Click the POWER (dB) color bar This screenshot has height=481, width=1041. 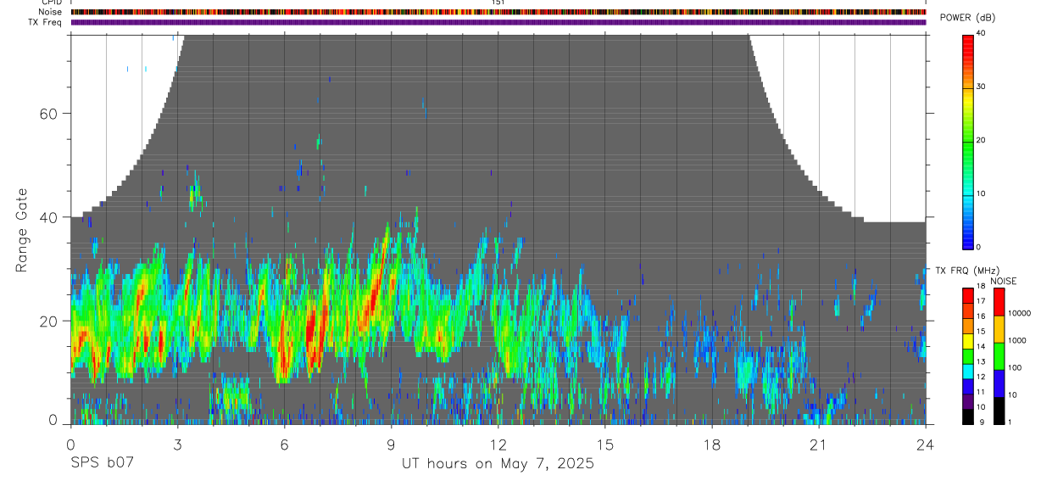[x=967, y=141]
